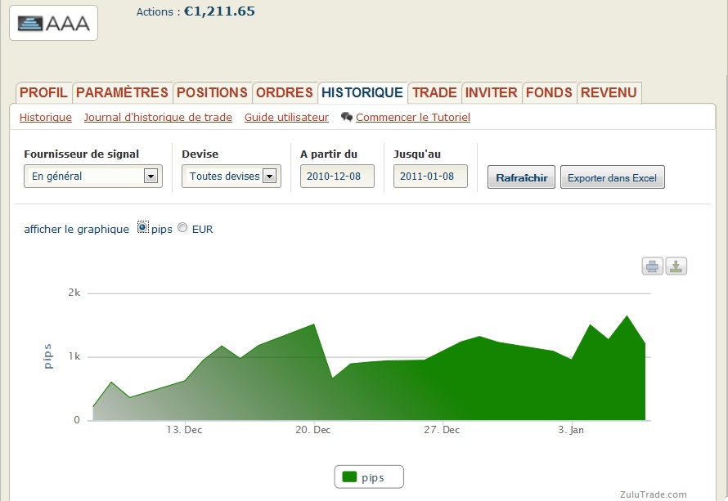Click the €1,211.65 Actions value

pos(219,11)
